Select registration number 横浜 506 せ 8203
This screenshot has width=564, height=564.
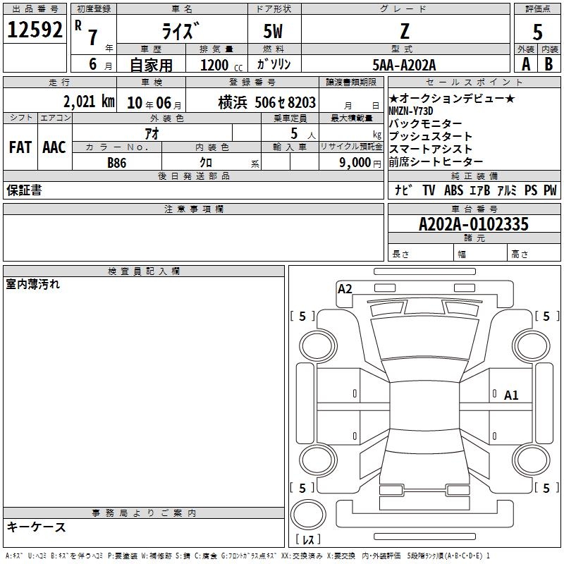point(267,102)
